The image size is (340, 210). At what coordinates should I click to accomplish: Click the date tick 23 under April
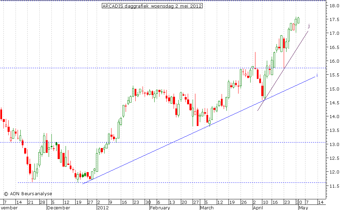click(287, 202)
